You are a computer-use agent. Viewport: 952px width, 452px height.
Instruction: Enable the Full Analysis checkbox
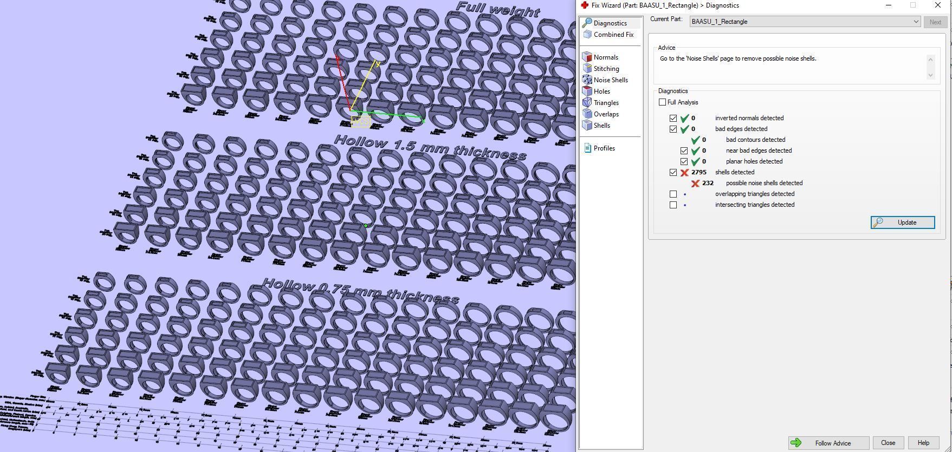(x=662, y=102)
